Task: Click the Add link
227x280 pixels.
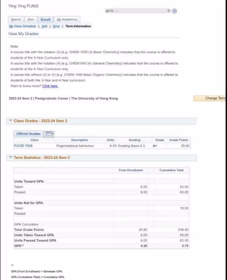Action: pyautogui.click(x=44, y=26)
